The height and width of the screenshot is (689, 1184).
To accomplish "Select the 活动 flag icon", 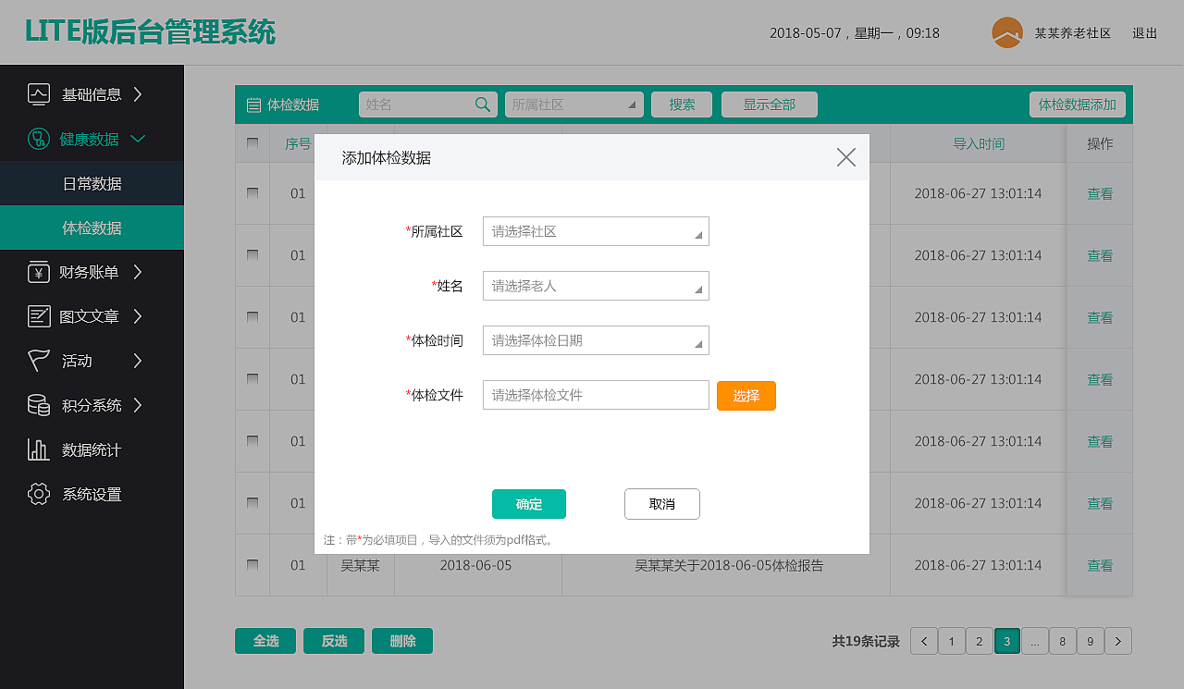I will [x=38, y=361].
